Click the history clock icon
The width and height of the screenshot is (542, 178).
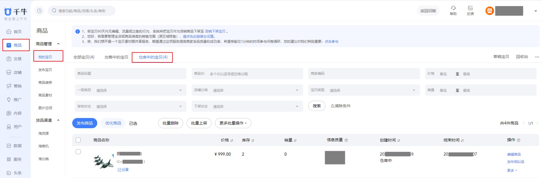39,11
